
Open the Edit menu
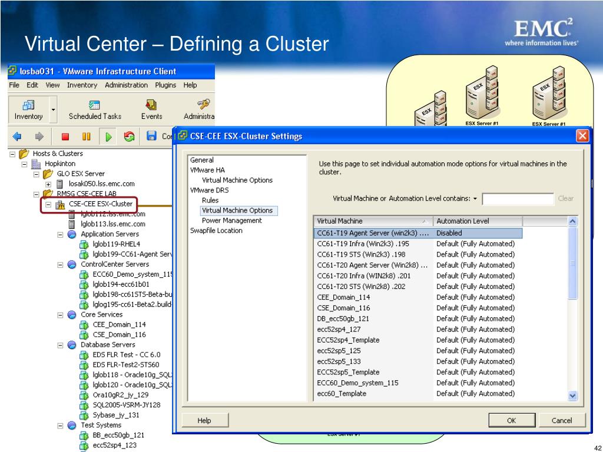32,85
